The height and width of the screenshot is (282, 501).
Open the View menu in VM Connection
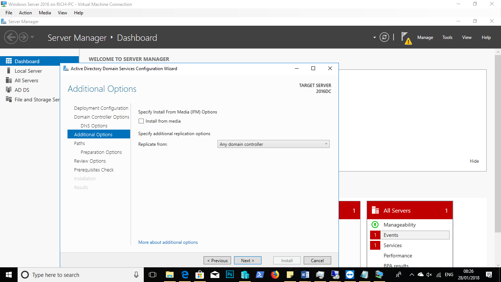point(62,12)
